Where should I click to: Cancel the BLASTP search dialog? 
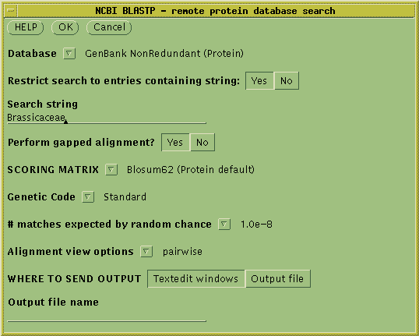click(109, 27)
